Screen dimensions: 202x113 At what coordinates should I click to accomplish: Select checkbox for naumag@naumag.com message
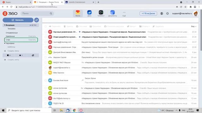(45, 42)
